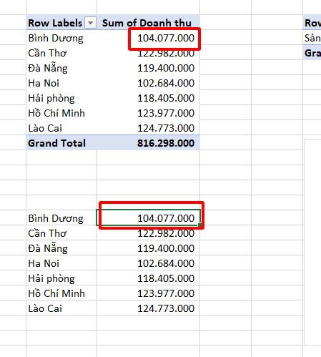Click pivot value 119.400.000 for Đà Nẵng

coord(166,68)
